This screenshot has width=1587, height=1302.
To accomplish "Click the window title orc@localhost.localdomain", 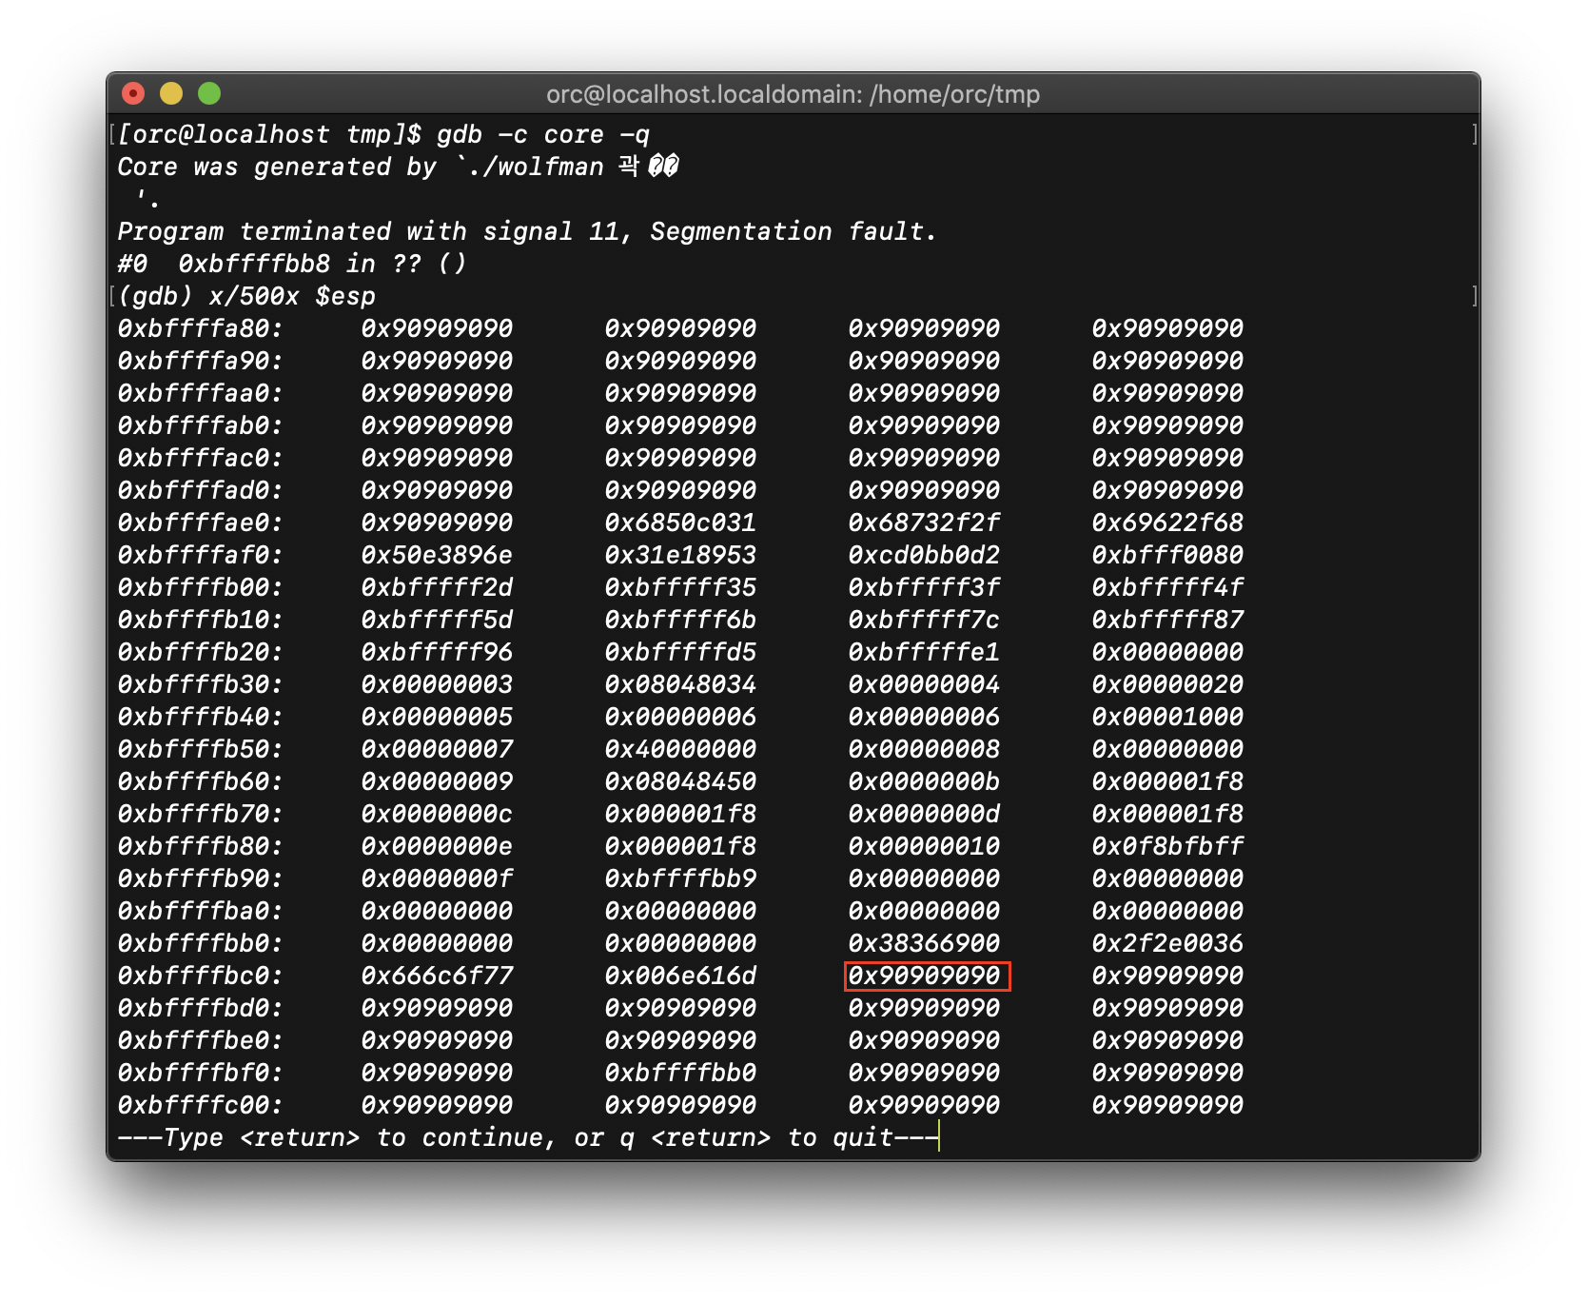I will point(793,94).
